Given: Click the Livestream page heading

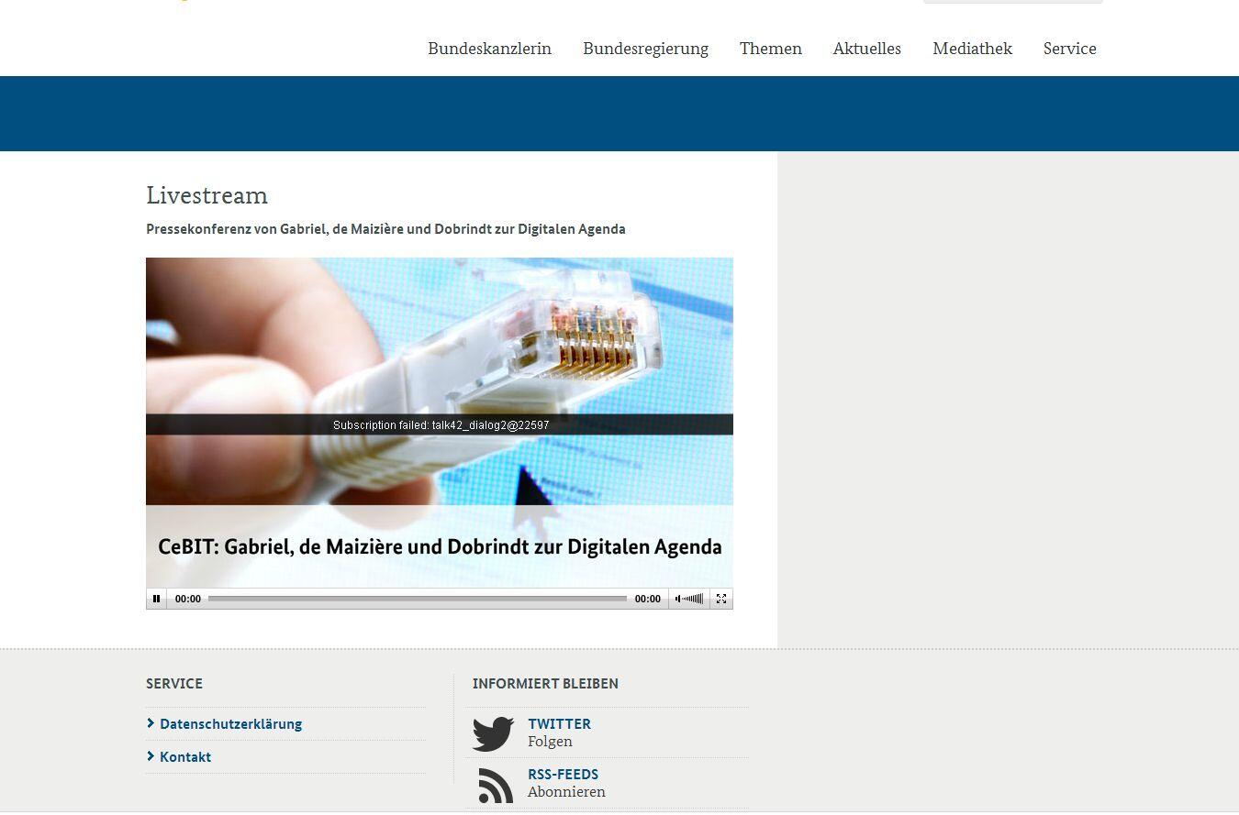Looking at the screenshot, I should [206, 195].
